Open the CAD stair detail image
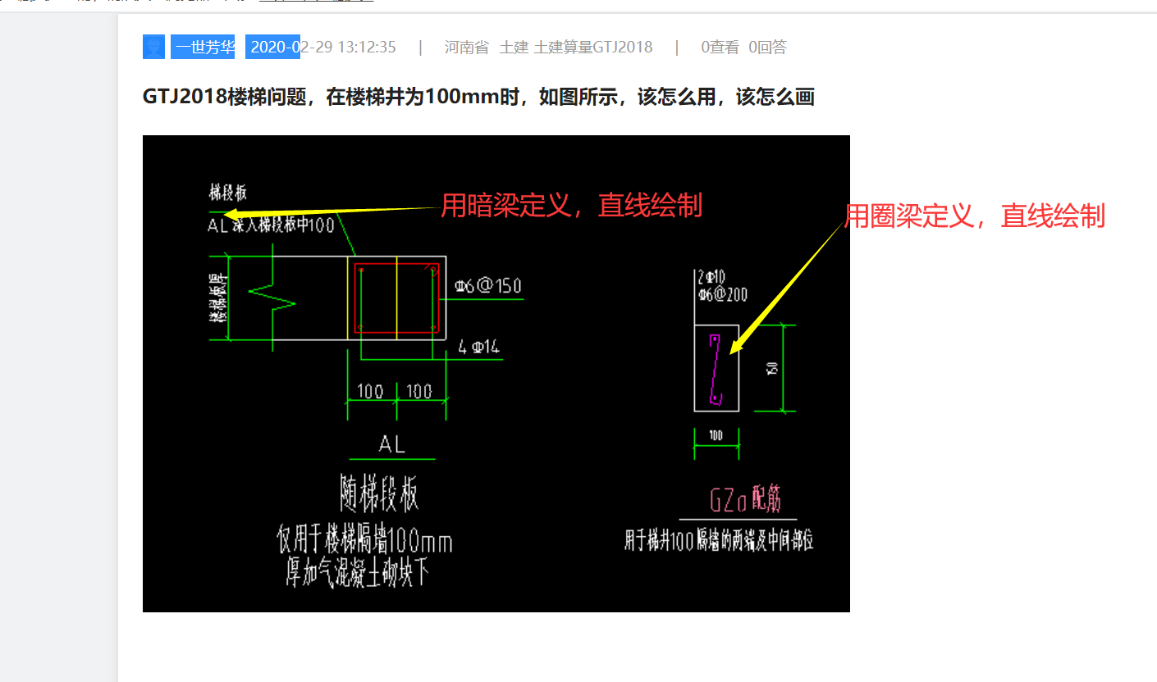 496,374
